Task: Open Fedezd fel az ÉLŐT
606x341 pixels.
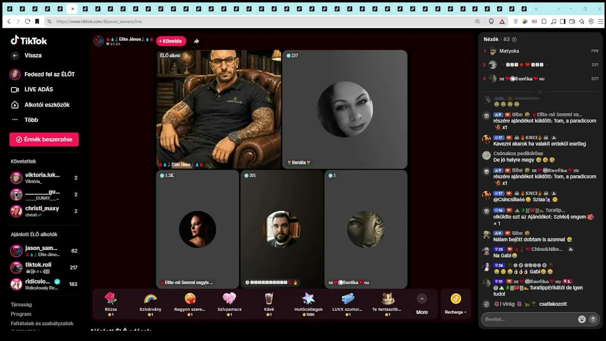Action: tap(43, 74)
